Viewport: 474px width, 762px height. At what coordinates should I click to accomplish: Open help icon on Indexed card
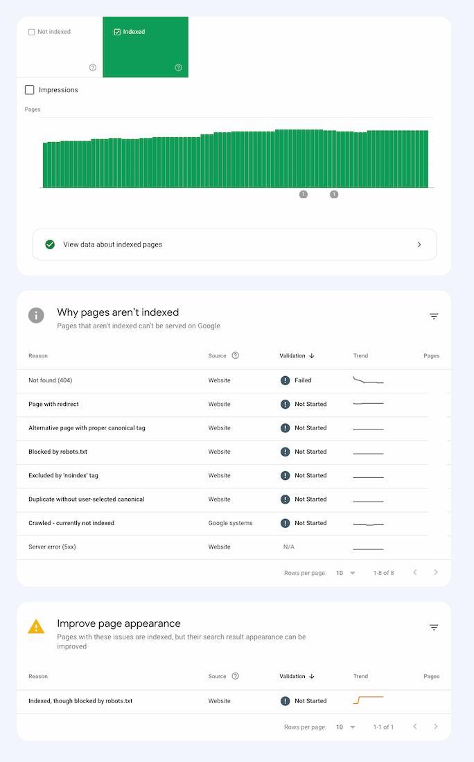[x=178, y=68]
